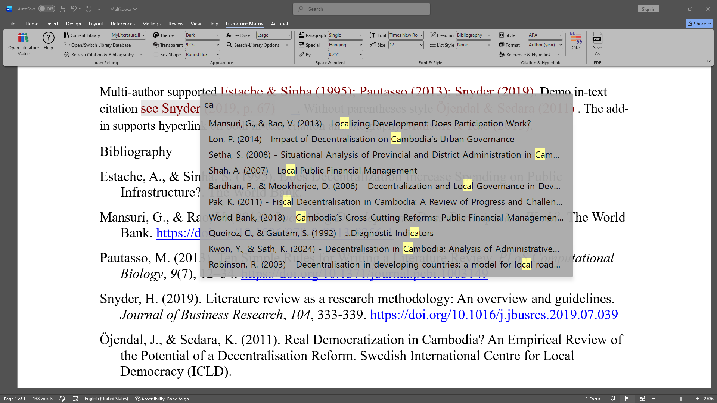The height and width of the screenshot is (403, 717).
Task: Click the Transparent setting icon
Action: [x=156, y=45]
